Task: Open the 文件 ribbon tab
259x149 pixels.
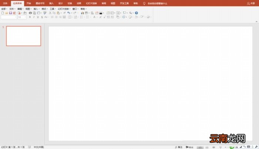Action: pos(5,3)
